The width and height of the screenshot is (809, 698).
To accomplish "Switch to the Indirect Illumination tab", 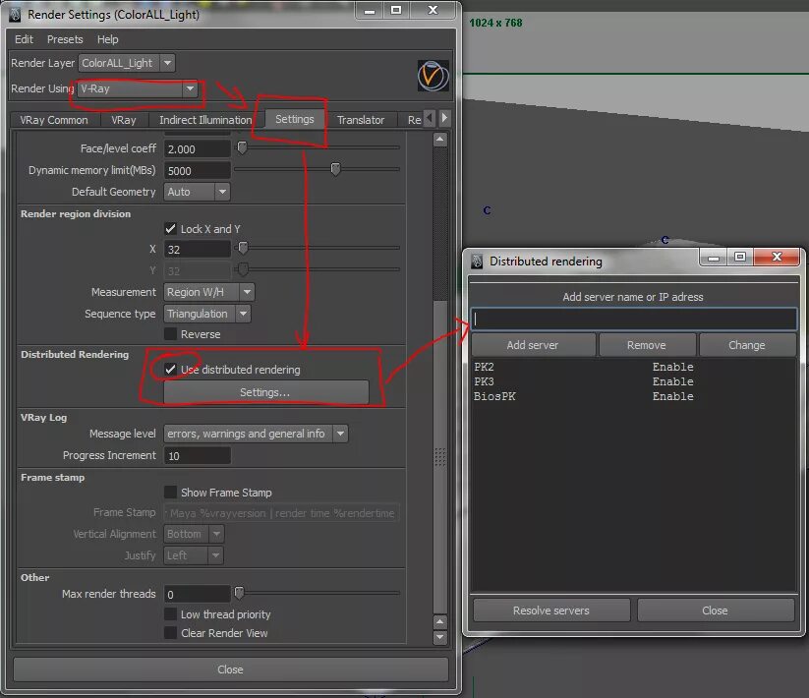I will coord(205,120).
